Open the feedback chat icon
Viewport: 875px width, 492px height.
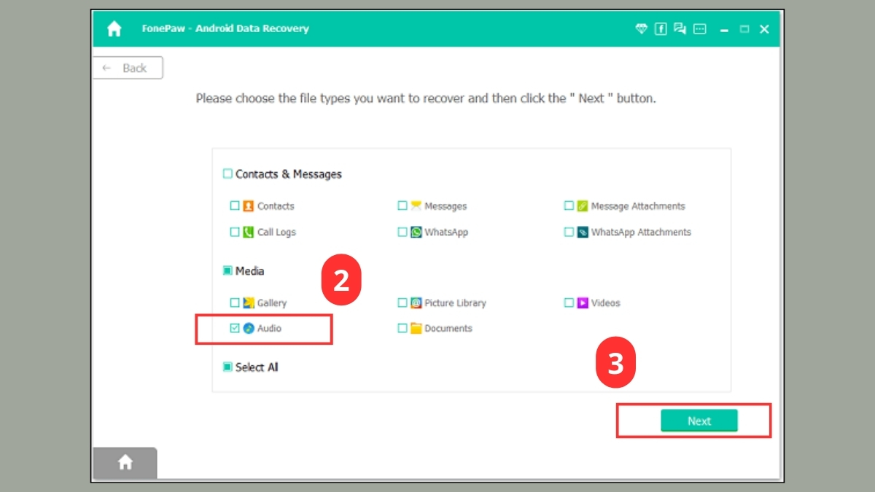(x=680, y=29)
